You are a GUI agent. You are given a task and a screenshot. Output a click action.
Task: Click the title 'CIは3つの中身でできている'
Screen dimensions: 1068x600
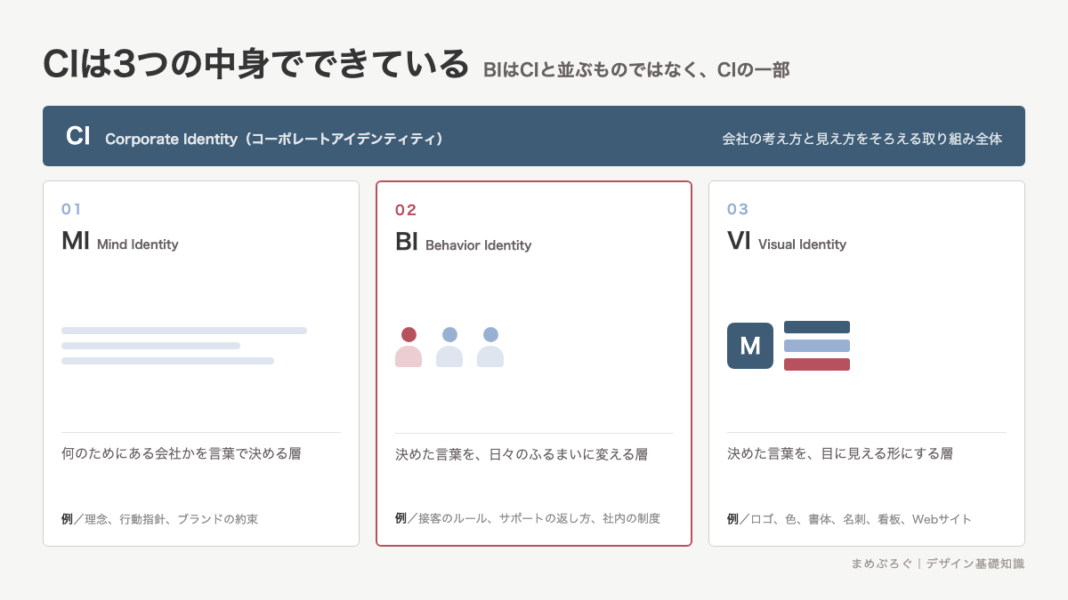(x=255, y=64)
